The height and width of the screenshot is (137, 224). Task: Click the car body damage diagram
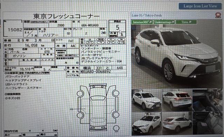98,107
